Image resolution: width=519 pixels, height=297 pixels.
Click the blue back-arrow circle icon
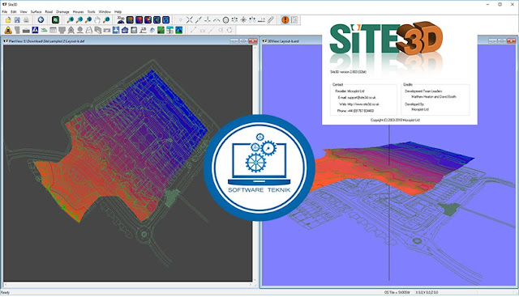click(41, 19)
